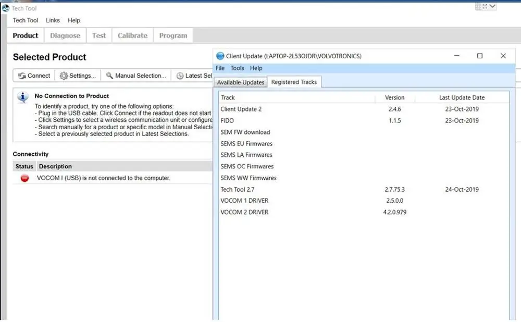Switch to the Available Updates tab
This screenshot has height=322, width=521.
[x=241, y=82]
